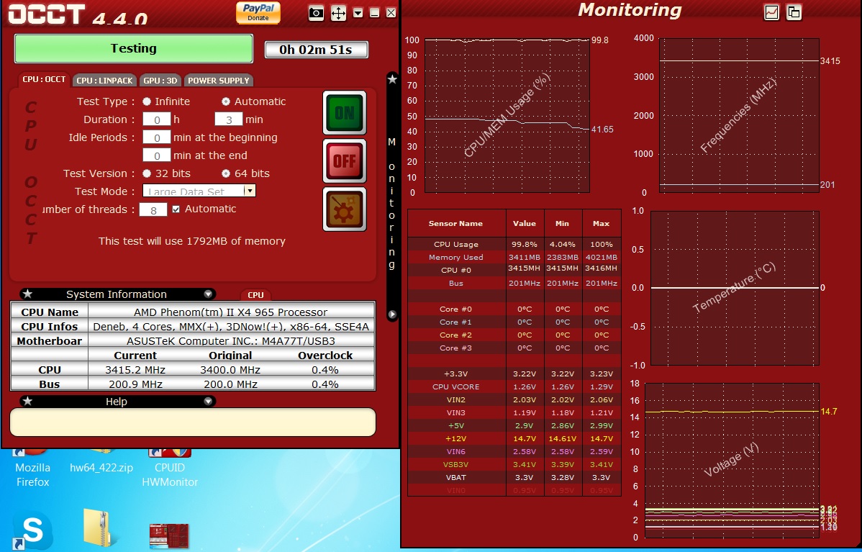Select the CPU tab in System Information
The height and width of the screenshot is (552, 862).
255,294
